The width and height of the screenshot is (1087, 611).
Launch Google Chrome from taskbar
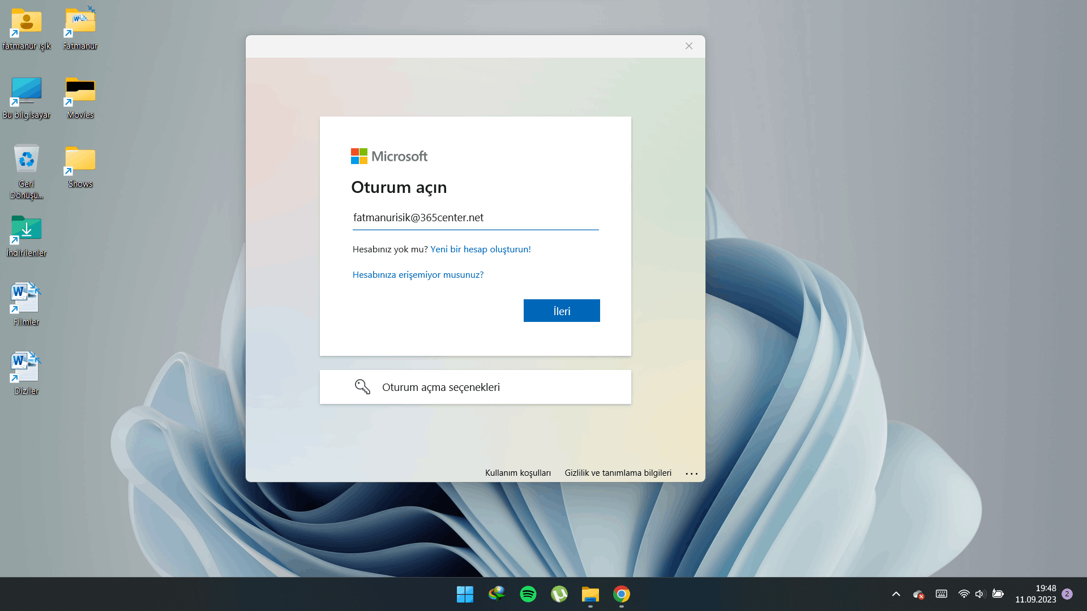(x=621, y=594)
